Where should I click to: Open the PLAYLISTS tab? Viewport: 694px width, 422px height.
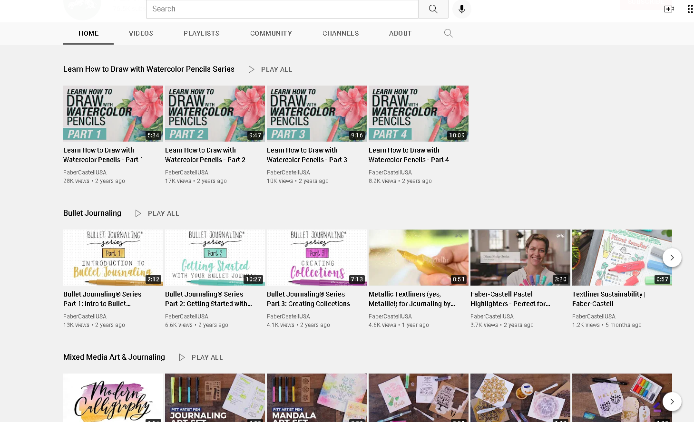pyautogui.click(x=202, y=33)
